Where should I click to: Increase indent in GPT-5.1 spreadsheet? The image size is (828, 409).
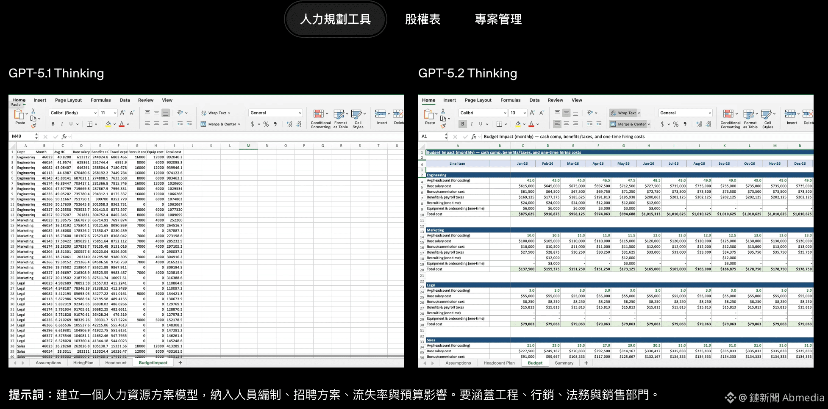[189, 124]
